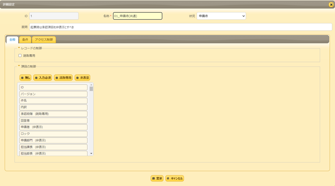Click the 入力必須 button
The width and height of the screenshot is (335, 186).
42,78
